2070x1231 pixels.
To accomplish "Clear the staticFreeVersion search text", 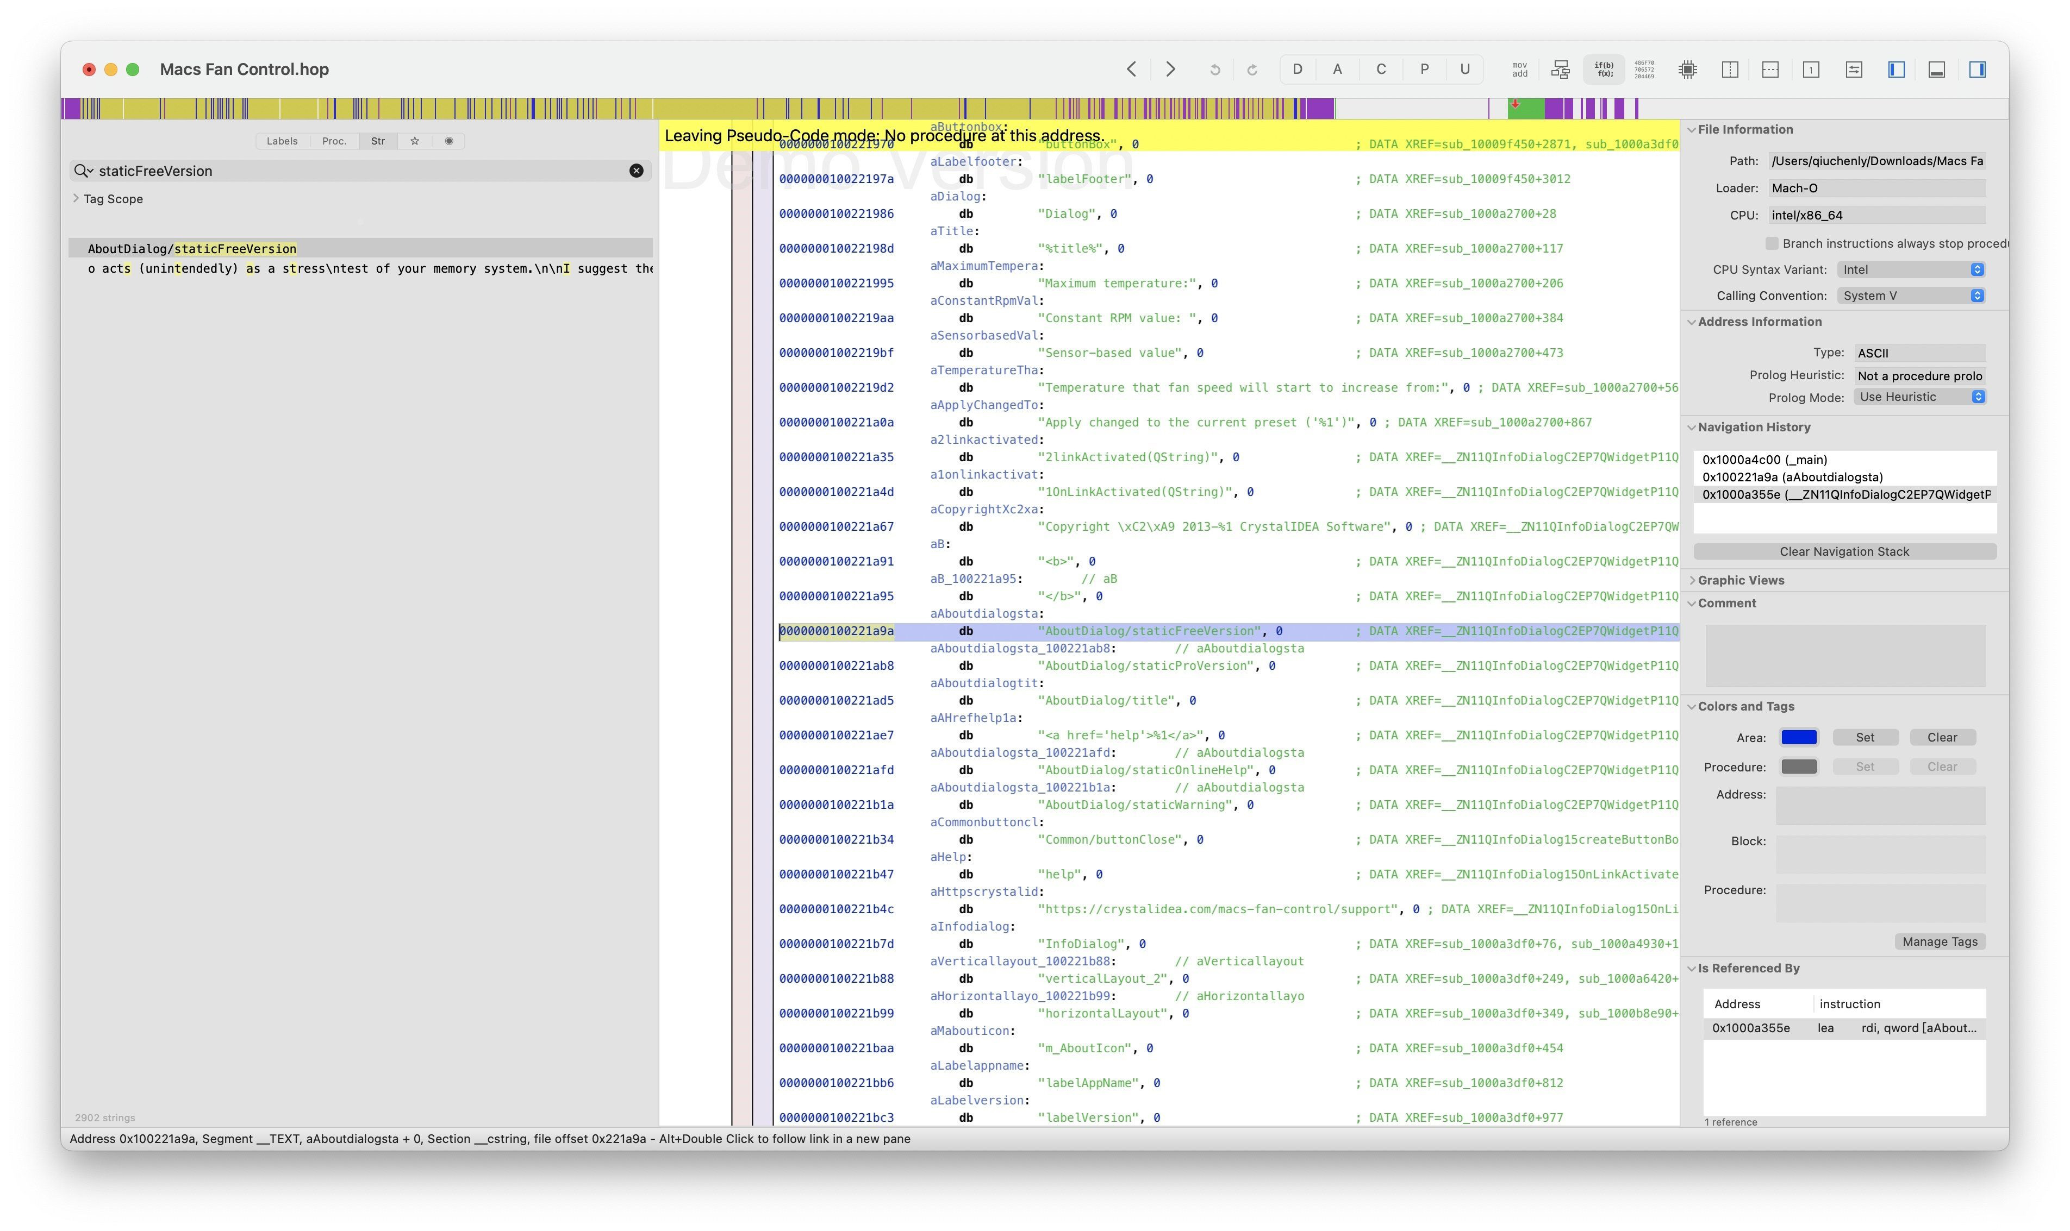I will [x=637, y=171].
